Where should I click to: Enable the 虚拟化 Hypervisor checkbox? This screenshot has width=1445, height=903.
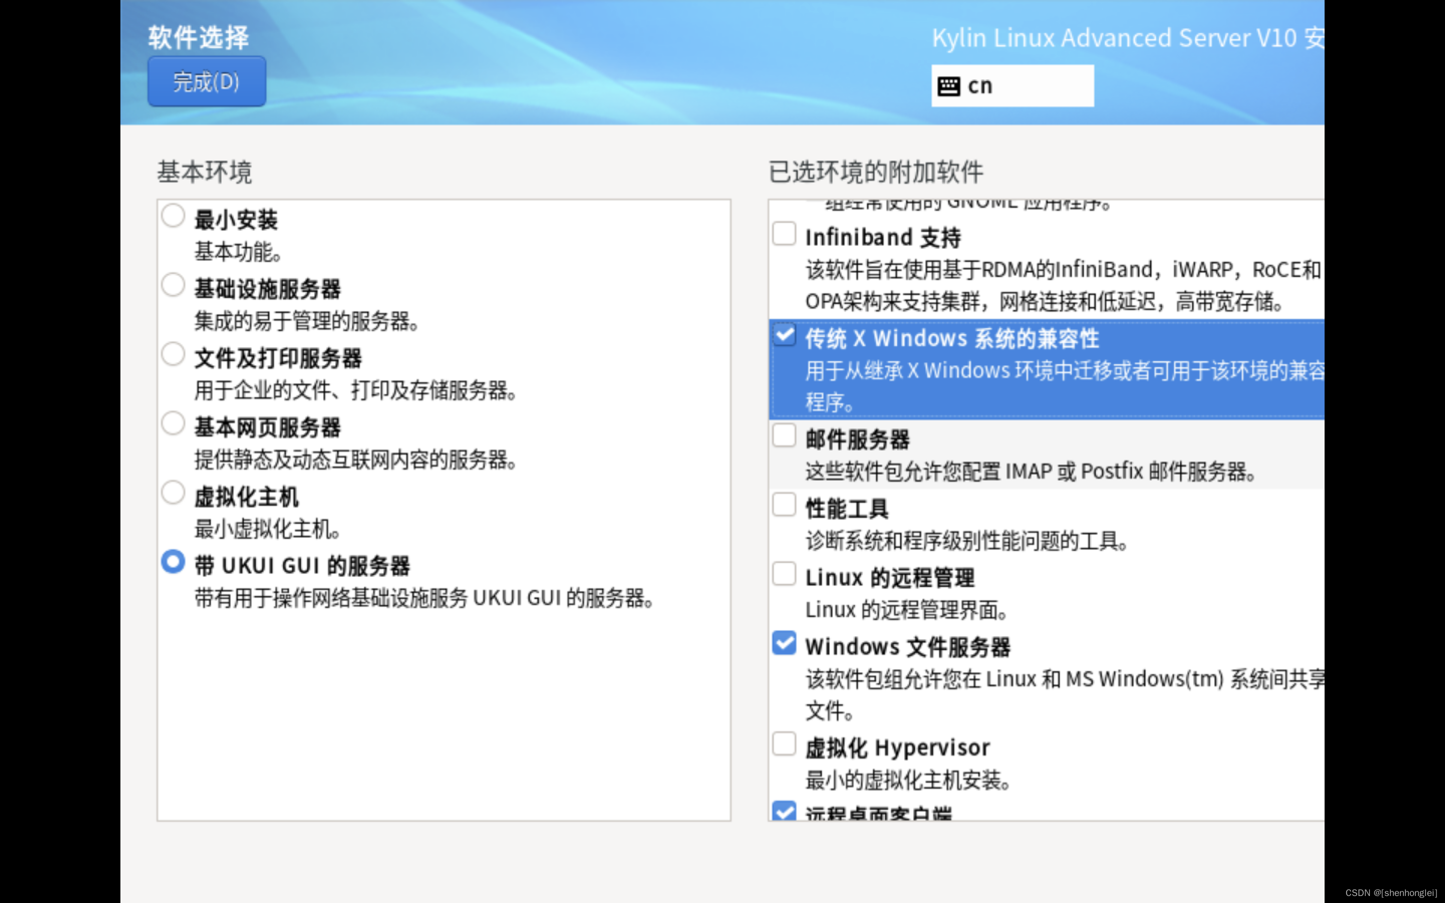pos(784,744)
